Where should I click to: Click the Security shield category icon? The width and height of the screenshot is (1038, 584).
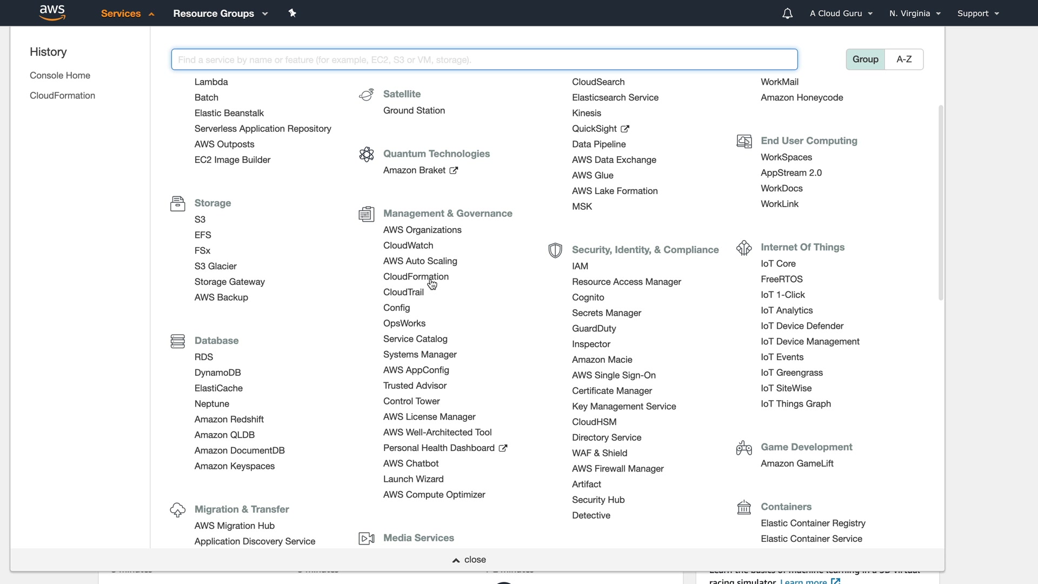click(x=555, y=250)
